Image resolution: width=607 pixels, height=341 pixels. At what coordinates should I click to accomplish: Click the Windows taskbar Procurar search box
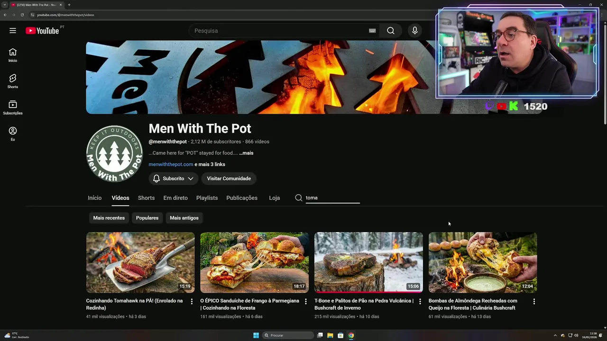tap(288, 335)
